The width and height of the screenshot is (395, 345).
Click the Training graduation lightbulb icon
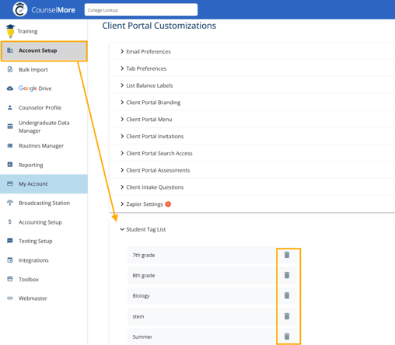click(10, 31)
